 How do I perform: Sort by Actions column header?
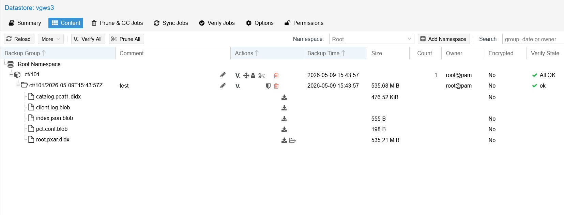point(267,53)
